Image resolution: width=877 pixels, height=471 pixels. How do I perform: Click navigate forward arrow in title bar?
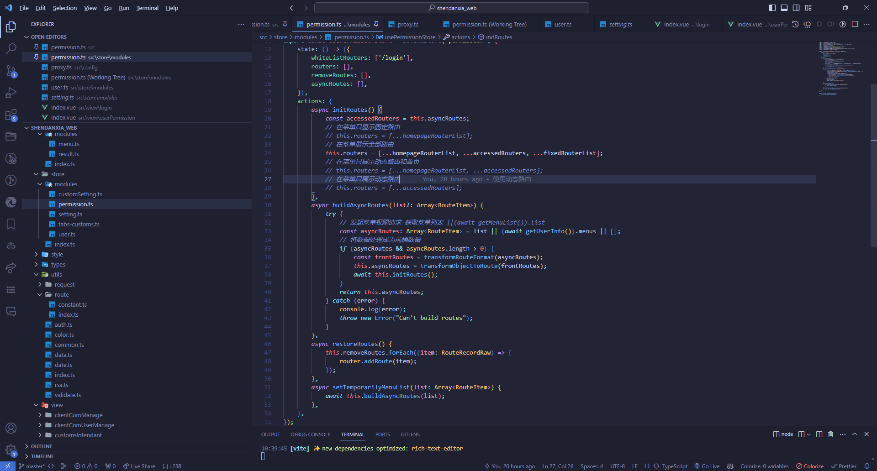305,8
